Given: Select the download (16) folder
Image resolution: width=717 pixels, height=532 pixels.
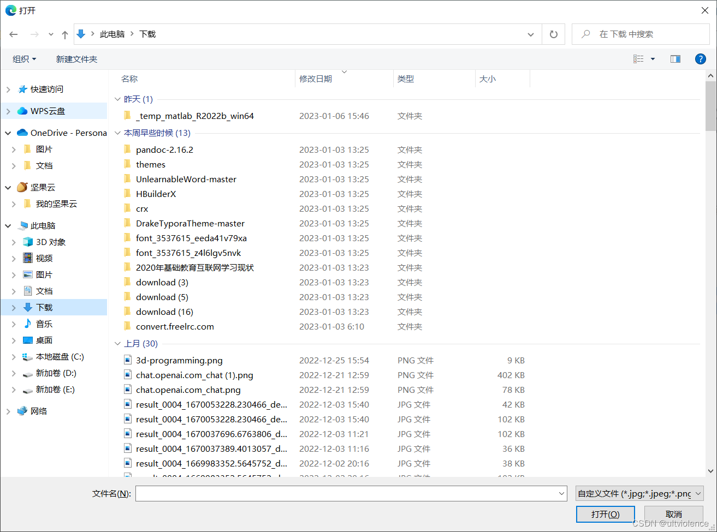Looking at the screenshot, I should point(164,312).
